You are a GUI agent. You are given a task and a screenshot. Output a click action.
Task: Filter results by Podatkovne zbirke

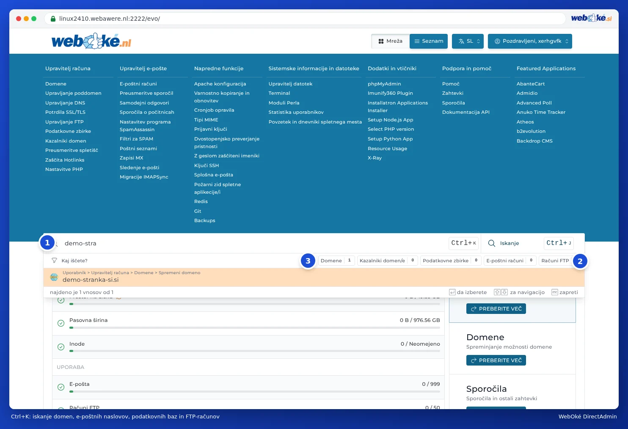pyautogui.click(x=451, y=261)
